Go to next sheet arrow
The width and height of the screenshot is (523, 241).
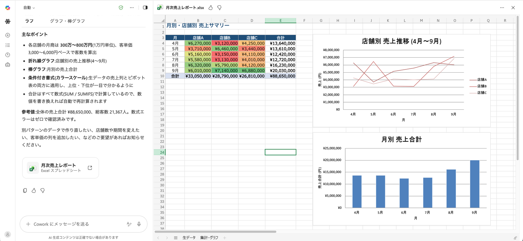pos(167,238)
